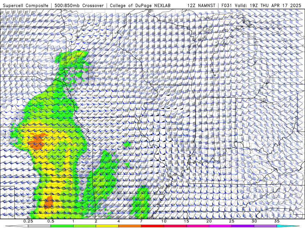Click the "20" legend value

coord(209,221)
